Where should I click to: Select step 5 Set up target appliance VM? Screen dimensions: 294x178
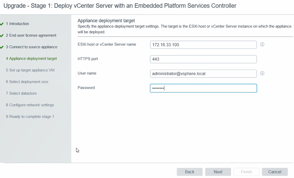point(30,70)
